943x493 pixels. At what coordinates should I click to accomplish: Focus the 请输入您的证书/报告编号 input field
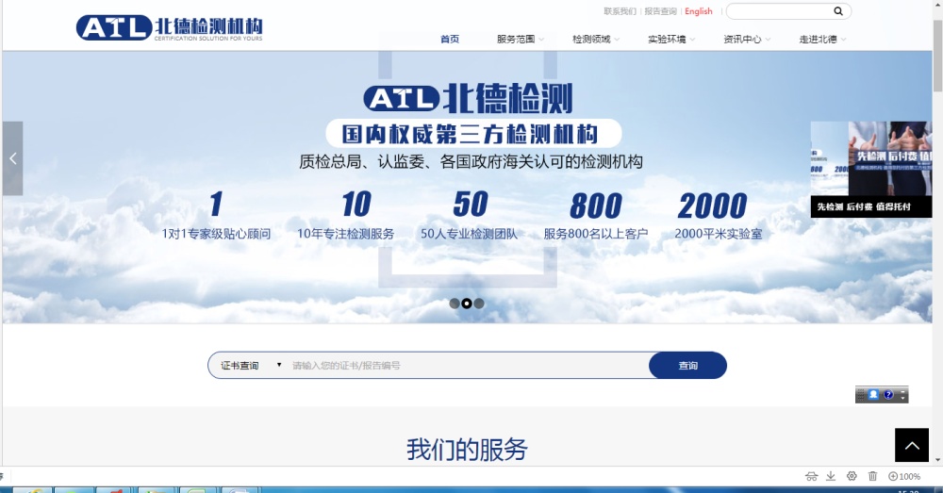tap(468, 366)
